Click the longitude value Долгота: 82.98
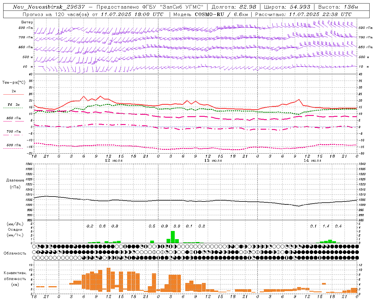The width and height of the screenshot is (374, 299). coord(234,7)
